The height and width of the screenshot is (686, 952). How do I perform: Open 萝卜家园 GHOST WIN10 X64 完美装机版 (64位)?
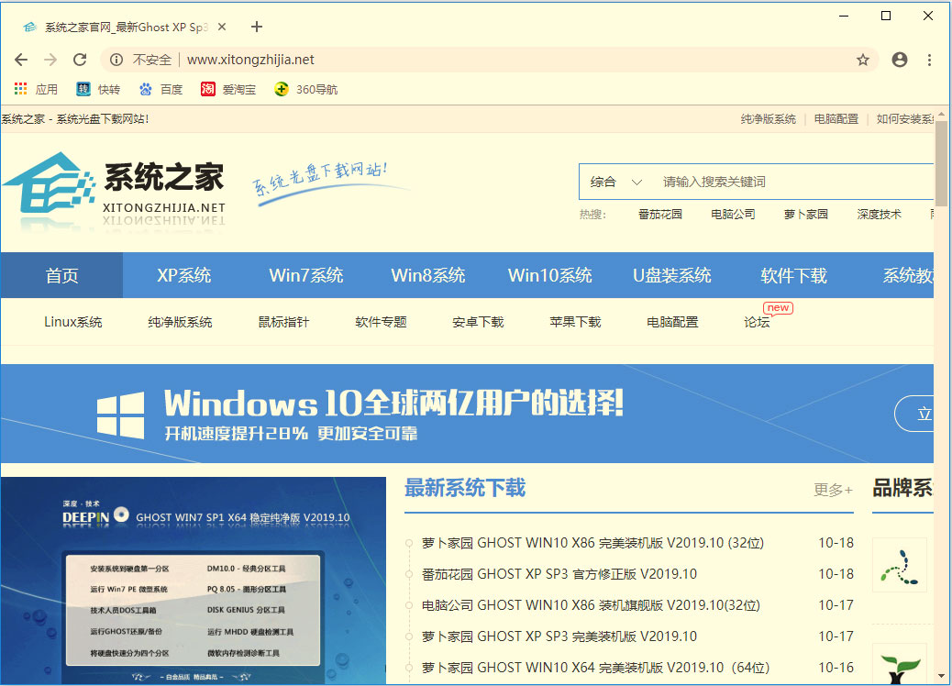(x=595, y=667)
